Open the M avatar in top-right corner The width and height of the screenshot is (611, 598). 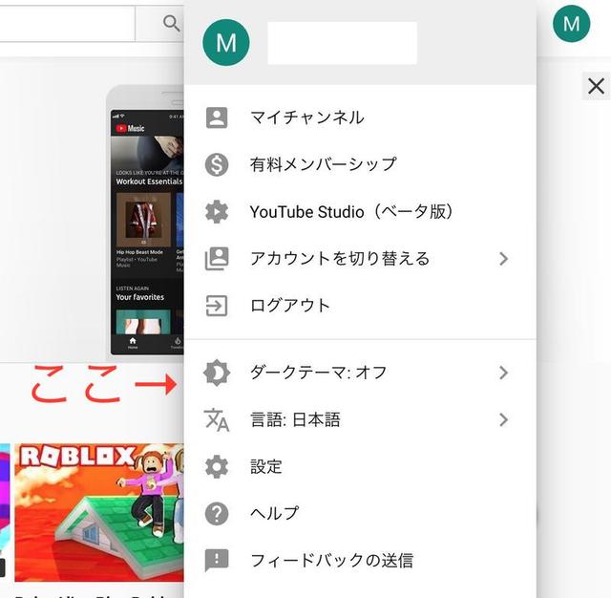571,24
